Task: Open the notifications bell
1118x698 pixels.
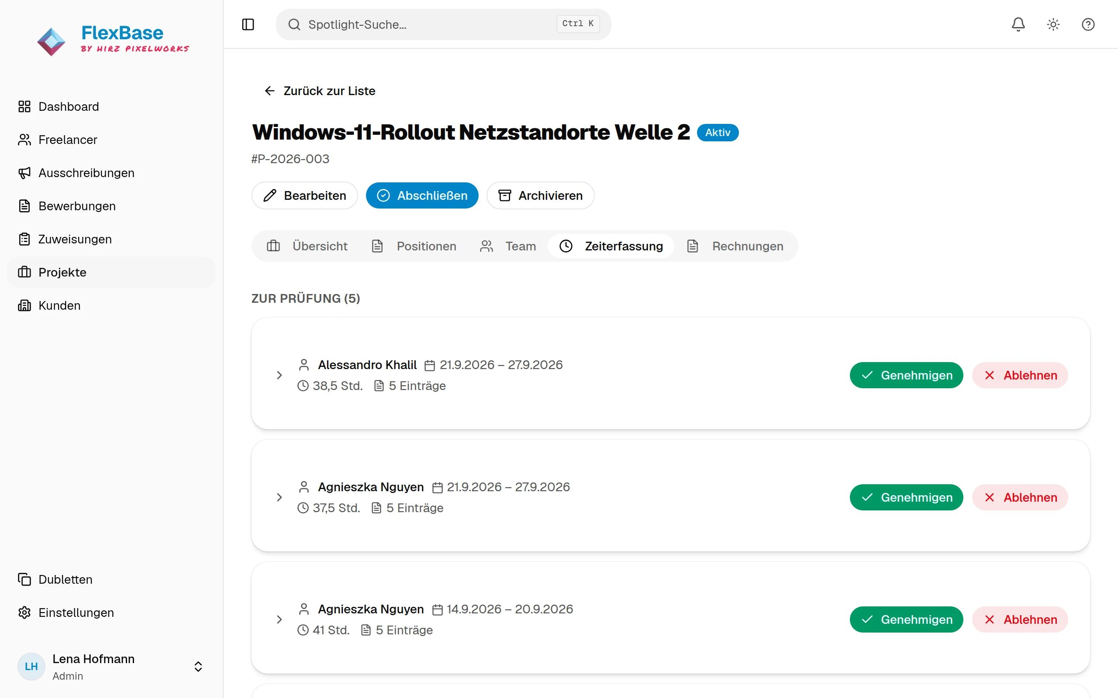Action: coord(1018,24)
